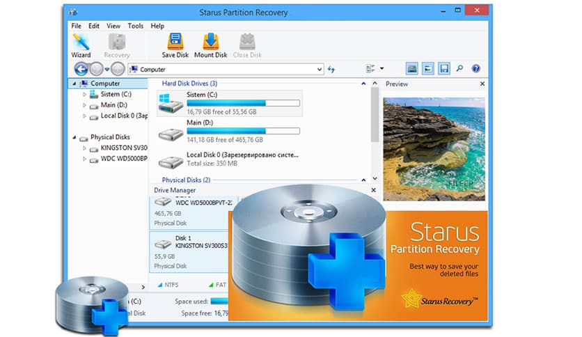Image resolution: width=582 pixels, height=337 pixels.
Task: Expand Local Disk 0 tree node
Action: tap(84, 116)
